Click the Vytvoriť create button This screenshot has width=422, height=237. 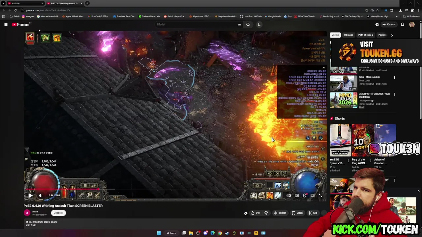(x=389, y=24)
